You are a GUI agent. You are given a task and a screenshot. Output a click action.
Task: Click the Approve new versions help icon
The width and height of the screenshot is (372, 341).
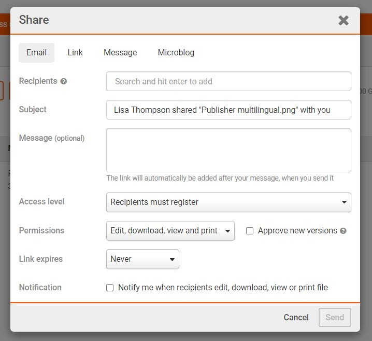point(343,231)
